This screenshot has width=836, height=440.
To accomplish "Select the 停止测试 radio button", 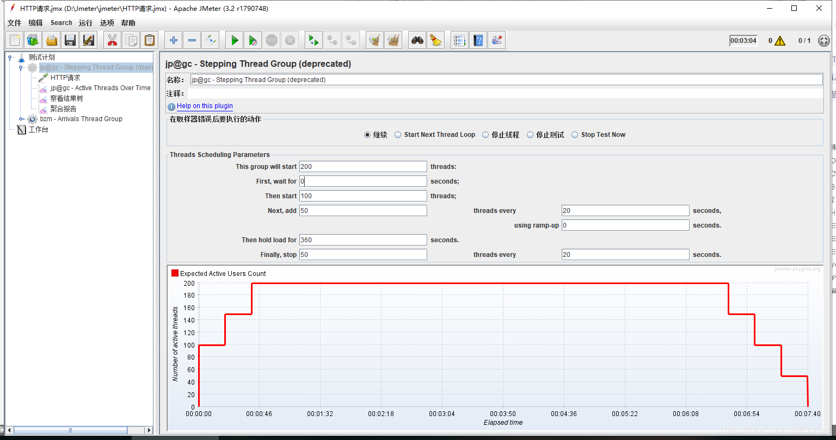I will (x=530, y=135).
